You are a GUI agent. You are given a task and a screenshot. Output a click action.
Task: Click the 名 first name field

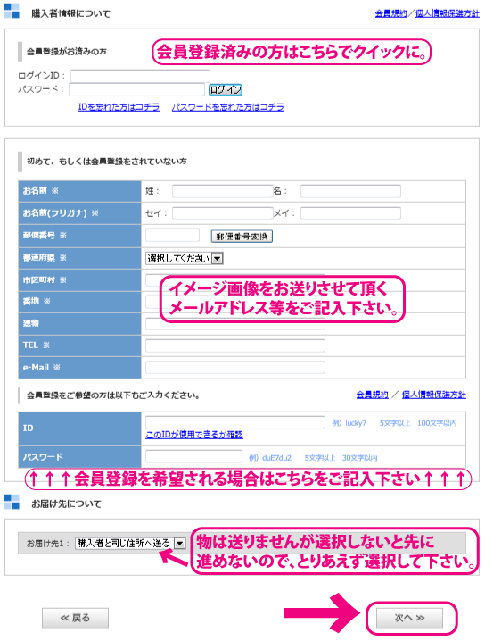(350, 191)
